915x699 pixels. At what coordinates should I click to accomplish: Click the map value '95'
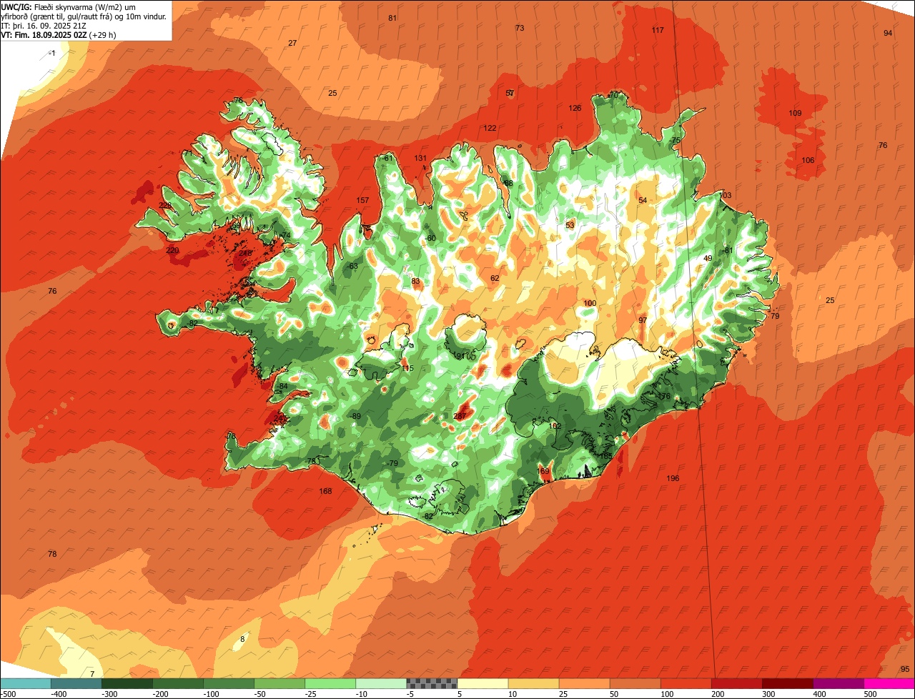(905, 669)
